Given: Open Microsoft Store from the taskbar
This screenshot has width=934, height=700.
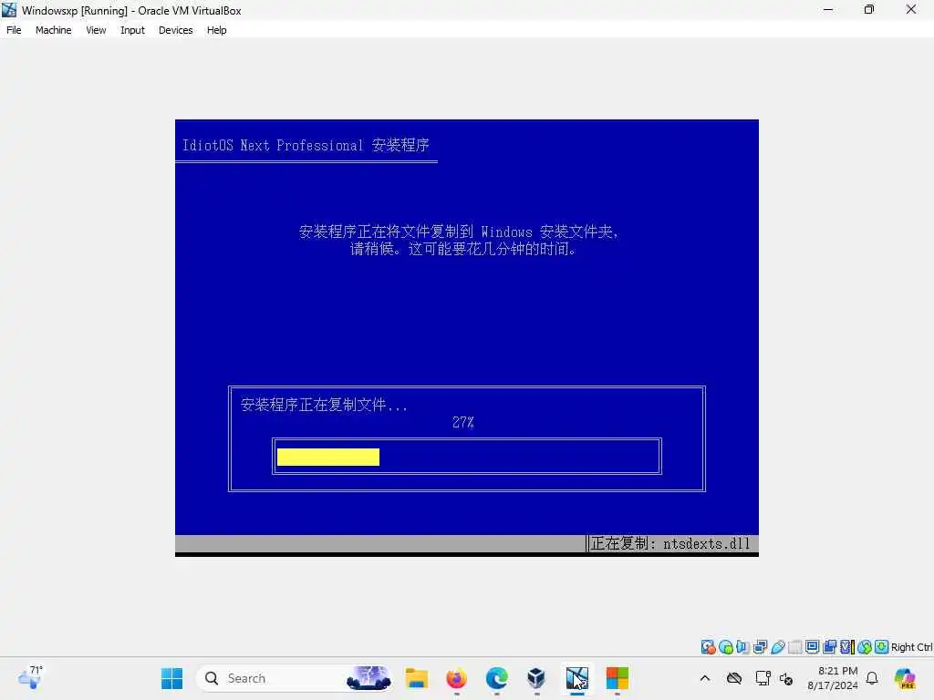Looking at the screenshot, I should tap(617, 678).
